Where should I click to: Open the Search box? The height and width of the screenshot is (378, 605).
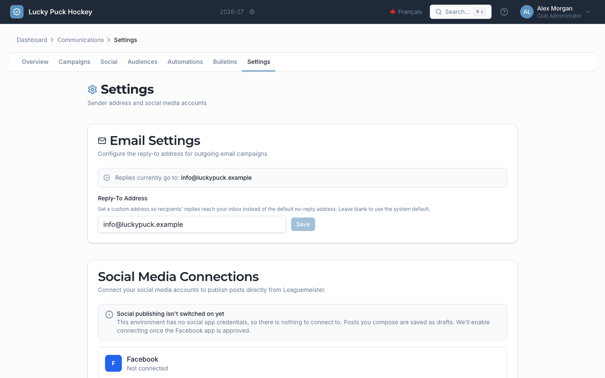[x=460, y=12]
